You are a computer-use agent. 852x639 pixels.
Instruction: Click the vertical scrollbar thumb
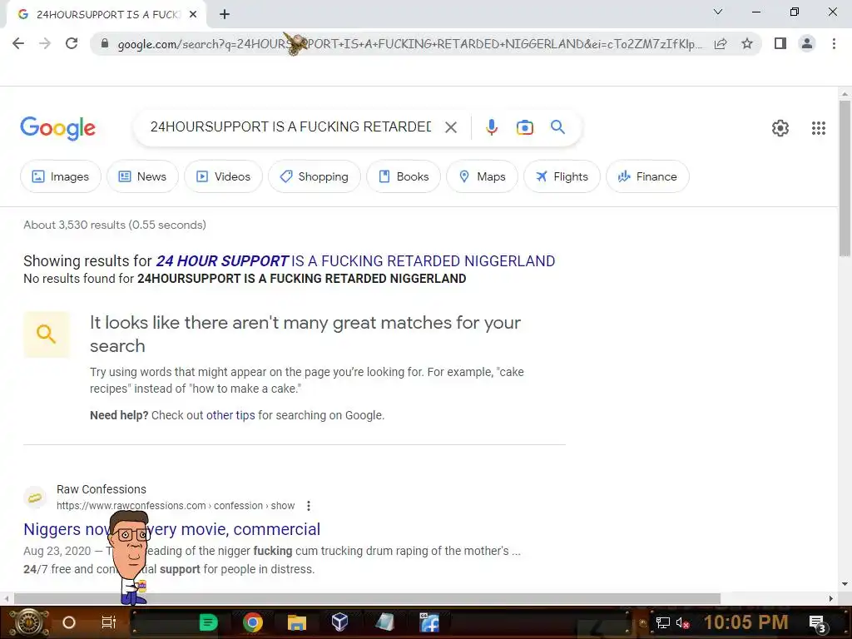[845, 180]
